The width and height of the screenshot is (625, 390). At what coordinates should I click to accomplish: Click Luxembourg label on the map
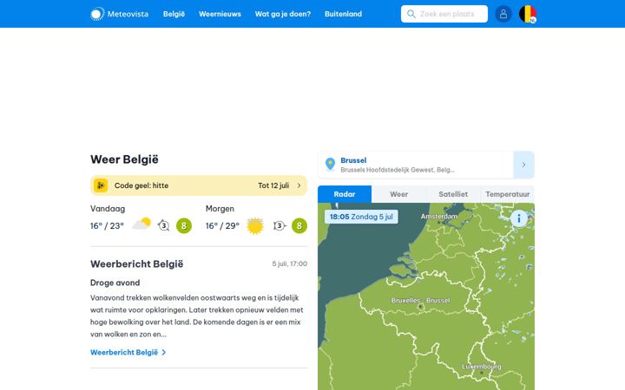482,366
